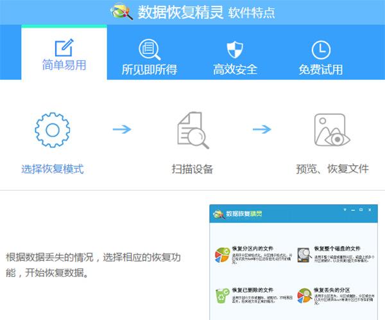Choose 恢复丢失的分区 option

[332, 290]
